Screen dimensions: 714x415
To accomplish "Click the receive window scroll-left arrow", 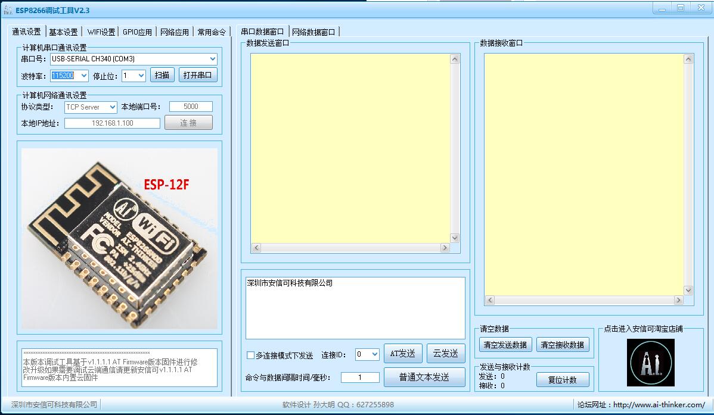I will (490, 300).
